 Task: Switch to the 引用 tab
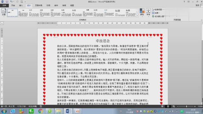pyautogui.click(x=48, y=5)
